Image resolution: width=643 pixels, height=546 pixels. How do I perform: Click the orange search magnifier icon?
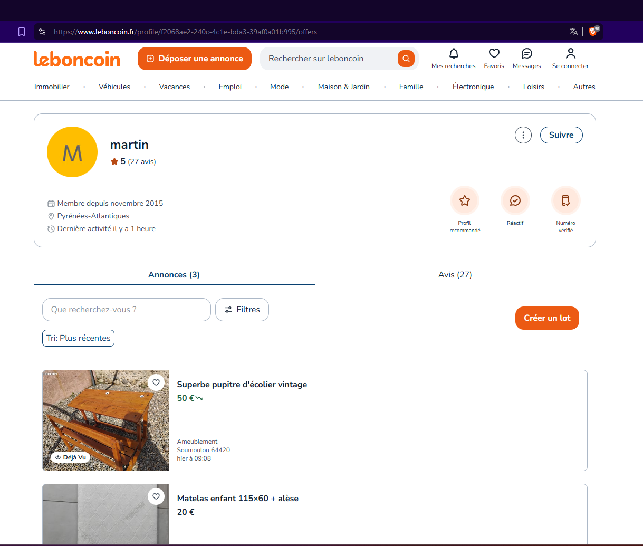click(406, 59)
